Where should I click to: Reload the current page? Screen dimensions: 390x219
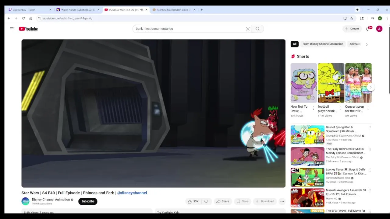pos(23,18)
